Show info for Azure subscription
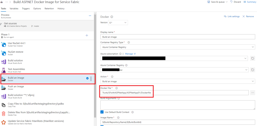 pyautogui.click(x=120, y=54)
